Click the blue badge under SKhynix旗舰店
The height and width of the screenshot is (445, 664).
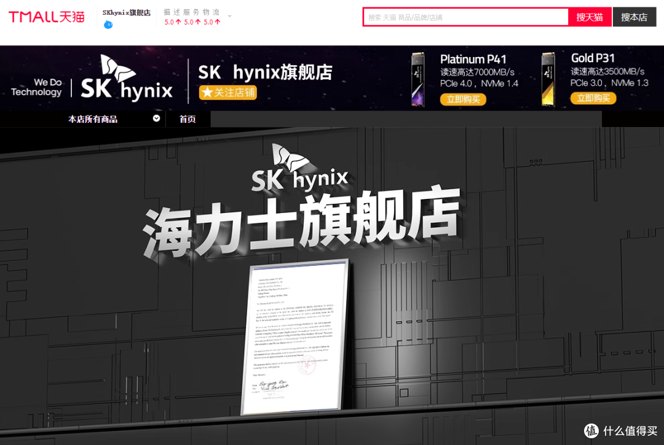tap(108, 25)
